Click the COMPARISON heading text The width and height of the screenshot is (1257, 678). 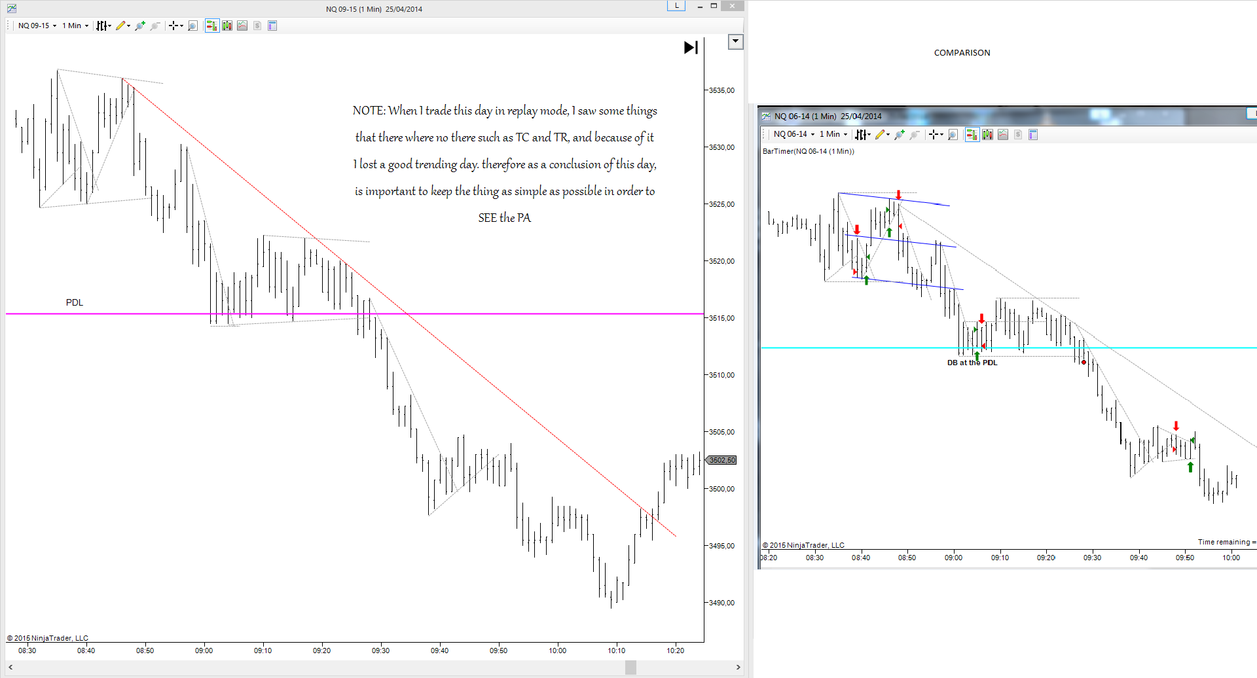point(962,53)
